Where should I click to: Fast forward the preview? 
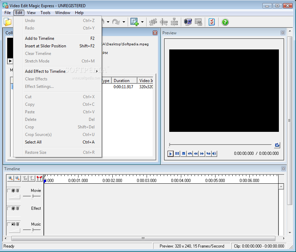(x=202, y=153)
